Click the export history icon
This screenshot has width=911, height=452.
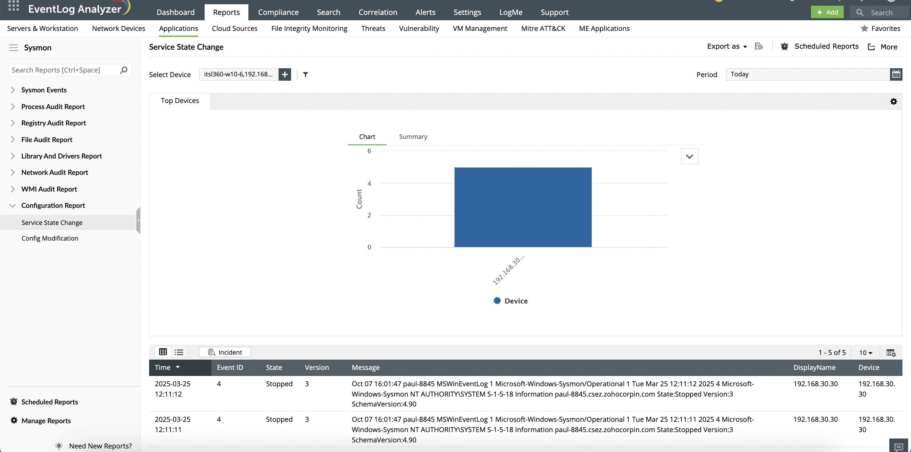click(x=759, y=47)
